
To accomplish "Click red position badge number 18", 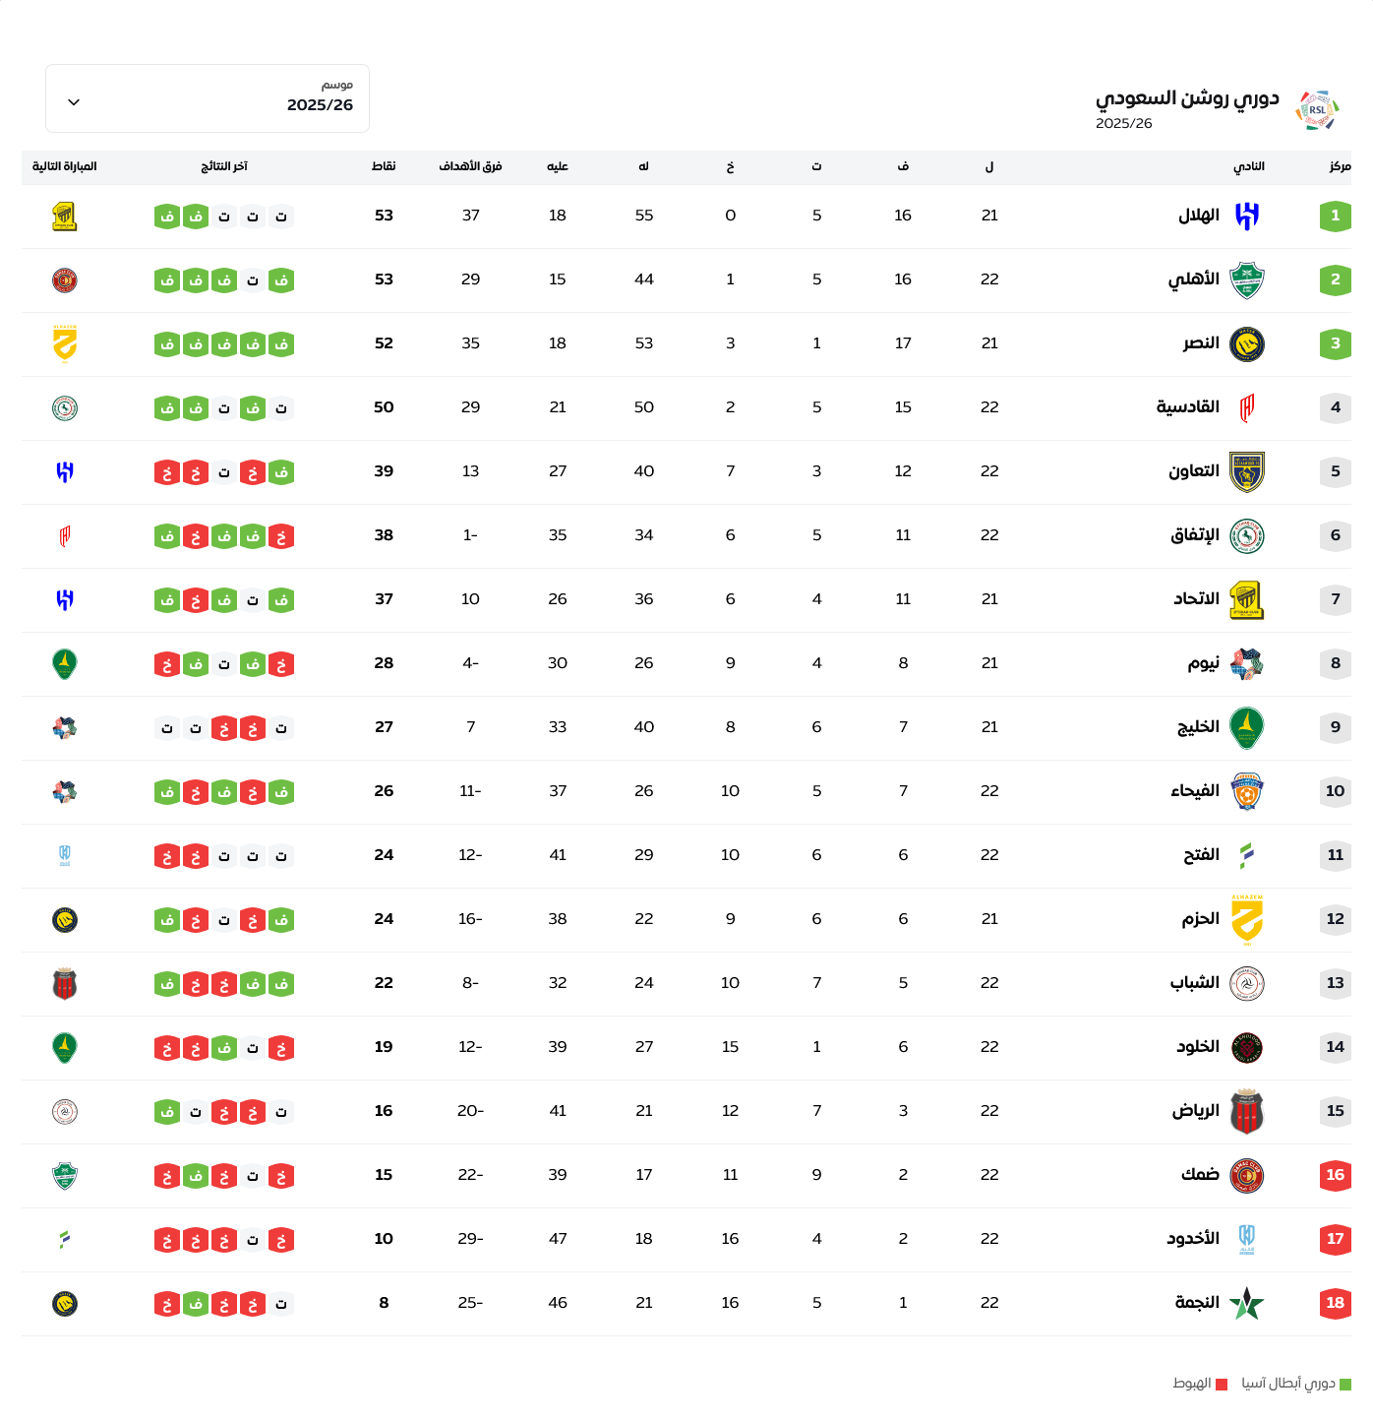I will coord(1335,1303).
